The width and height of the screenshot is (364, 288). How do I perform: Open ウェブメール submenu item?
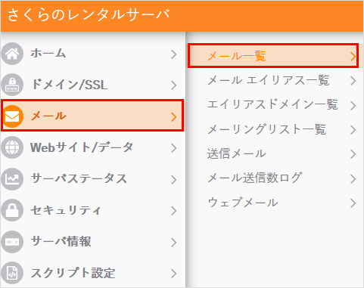pos(275,203)
